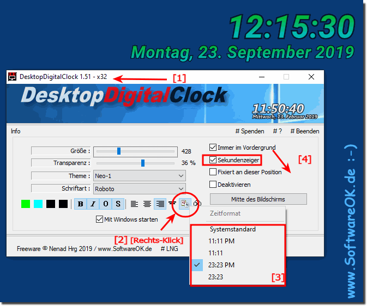Viewport: 367px width, 306px height.
Task: Click the # LNG language link
Action: tap(170, 249)
